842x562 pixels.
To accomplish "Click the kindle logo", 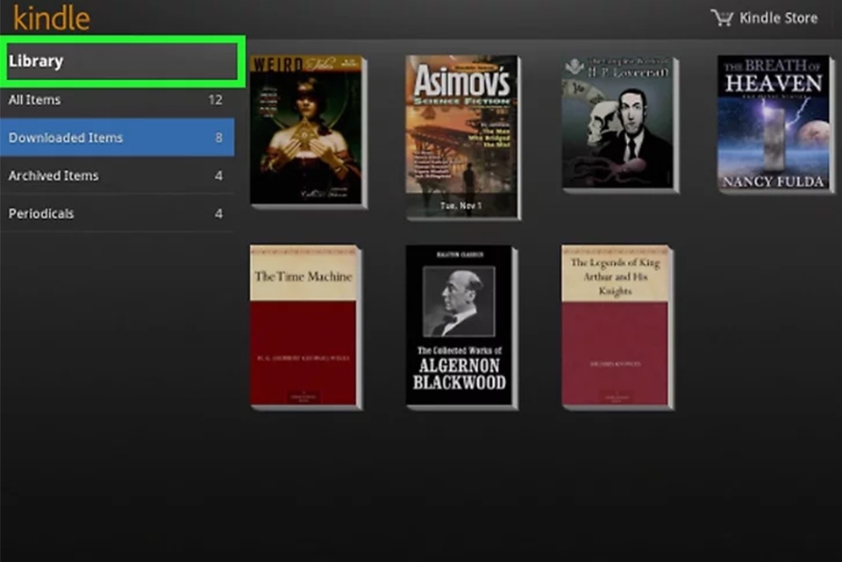I will tap(52, 18).
